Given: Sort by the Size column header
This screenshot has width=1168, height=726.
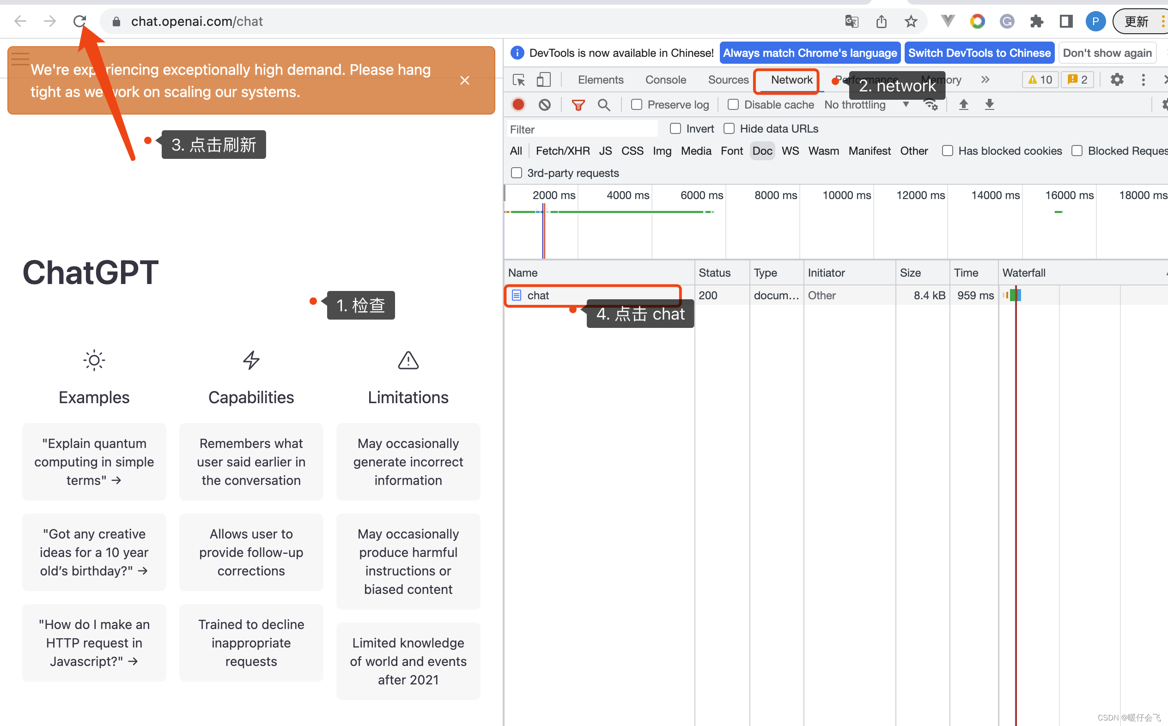Looking at the screenshot, I should pyautogui.click(x=922, y=273).
